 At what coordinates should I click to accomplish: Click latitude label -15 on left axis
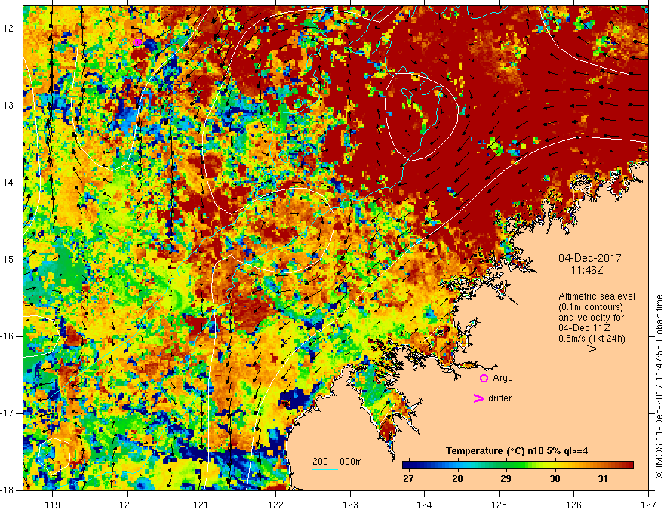8,260
